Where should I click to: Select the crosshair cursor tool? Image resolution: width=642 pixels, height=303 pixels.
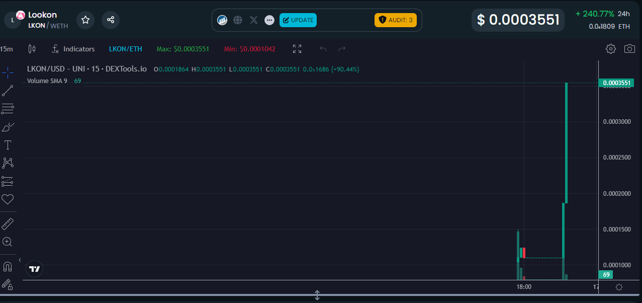8,72
